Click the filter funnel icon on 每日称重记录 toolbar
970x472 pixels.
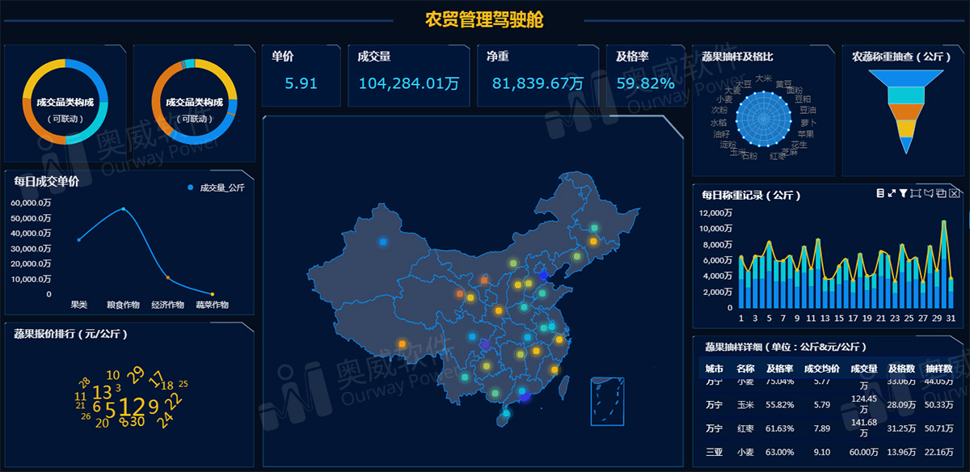903,193
